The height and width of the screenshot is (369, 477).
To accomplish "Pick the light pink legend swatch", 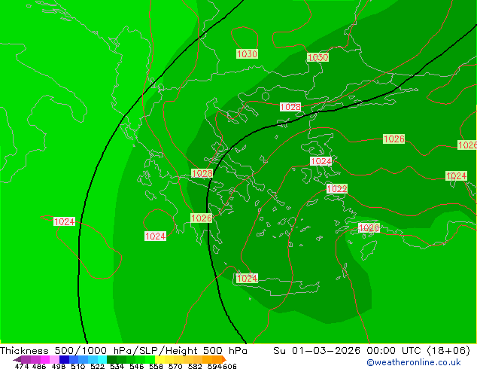I will coord(54,359).
